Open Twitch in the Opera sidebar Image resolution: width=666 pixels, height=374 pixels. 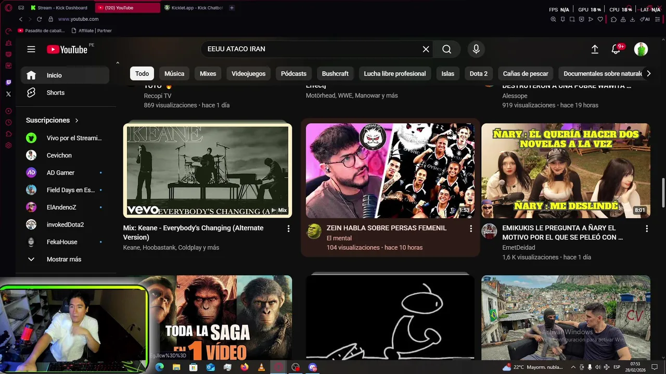8,83
